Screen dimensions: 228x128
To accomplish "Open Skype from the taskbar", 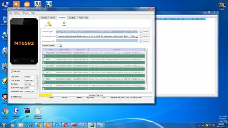I will pos(57,125).
